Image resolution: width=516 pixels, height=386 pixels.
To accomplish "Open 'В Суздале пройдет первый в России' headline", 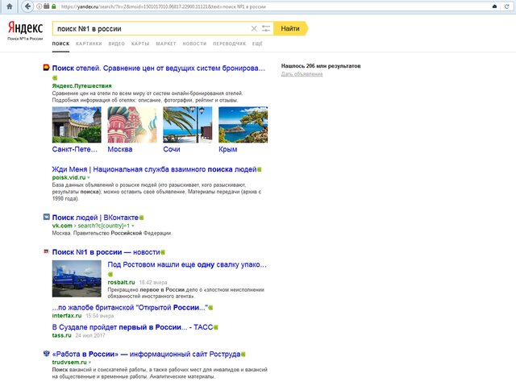I will 132,327.
